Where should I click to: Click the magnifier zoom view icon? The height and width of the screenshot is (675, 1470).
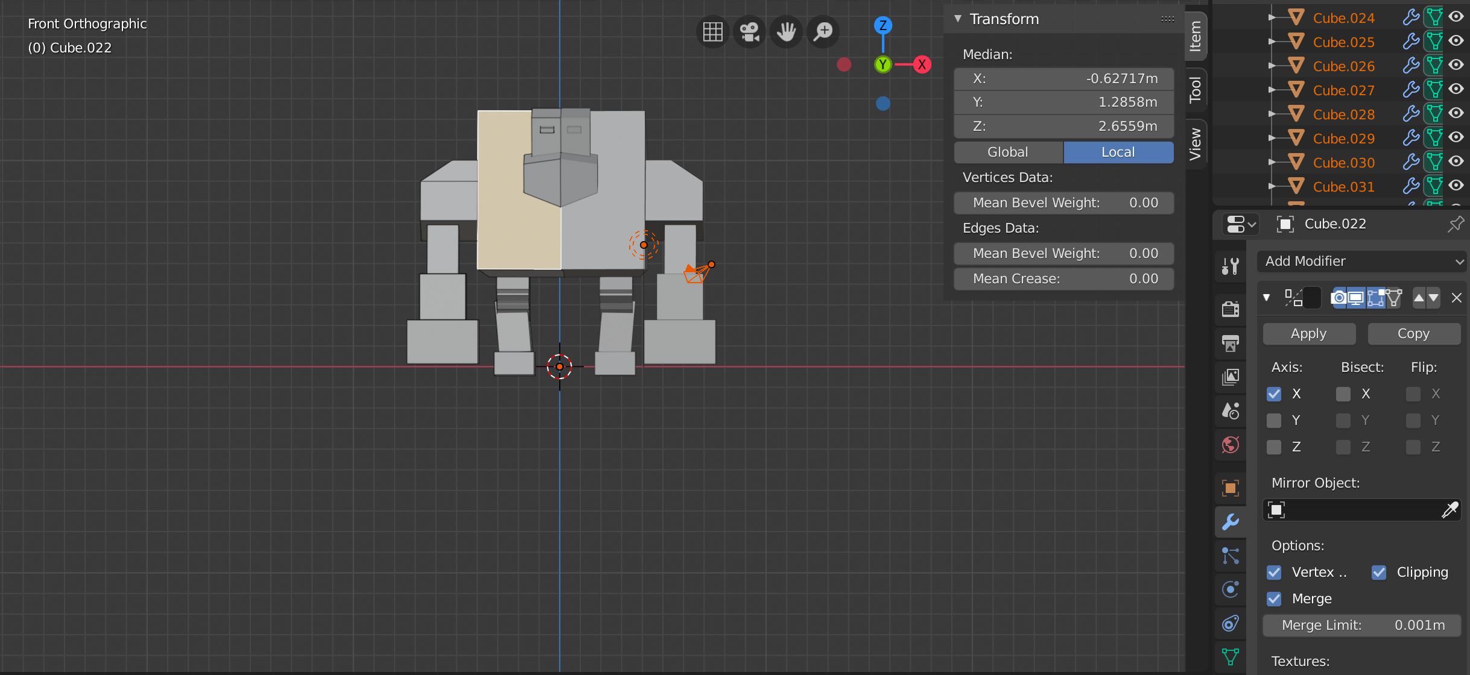coord(823,31)
